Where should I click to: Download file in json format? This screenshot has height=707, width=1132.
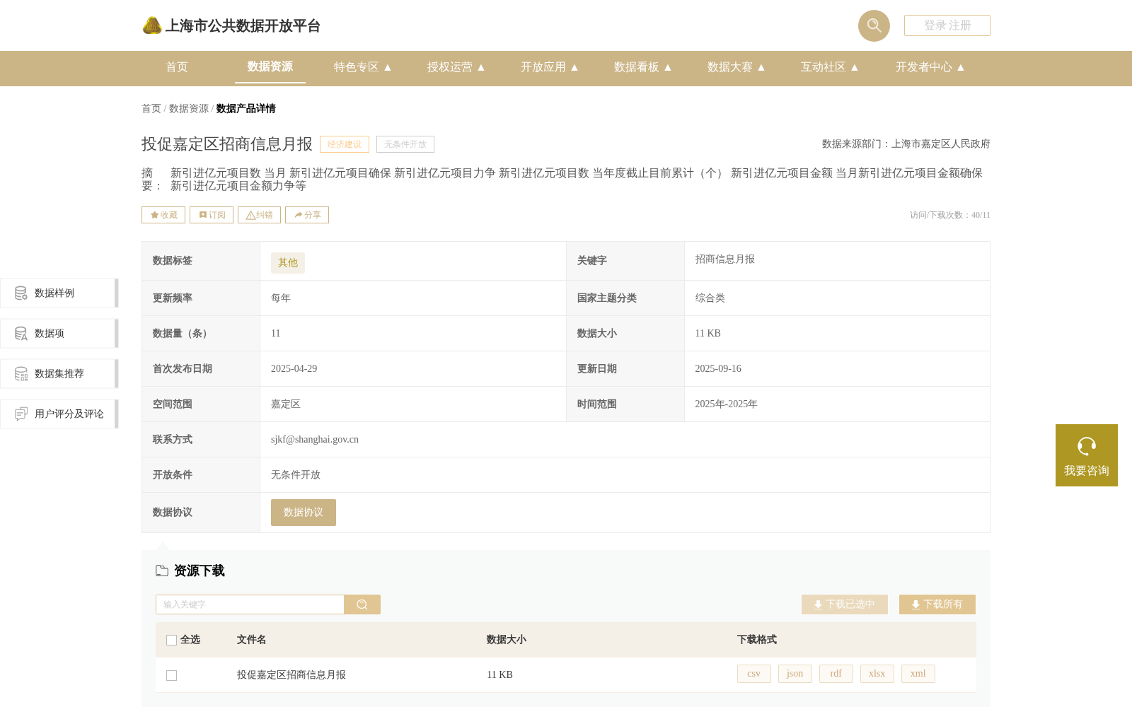pos(795,674)
